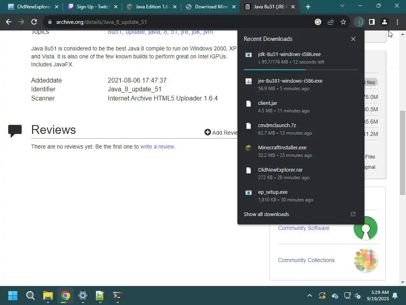The image size is (406, 305).
Task: Click Show all downloads
Action: point(266,214)
